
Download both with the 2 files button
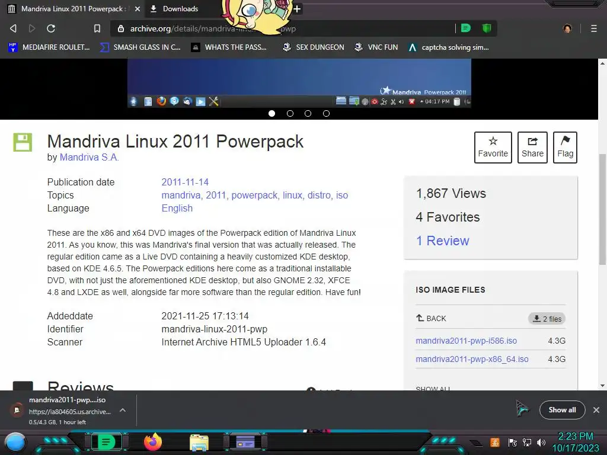(547, 319)
